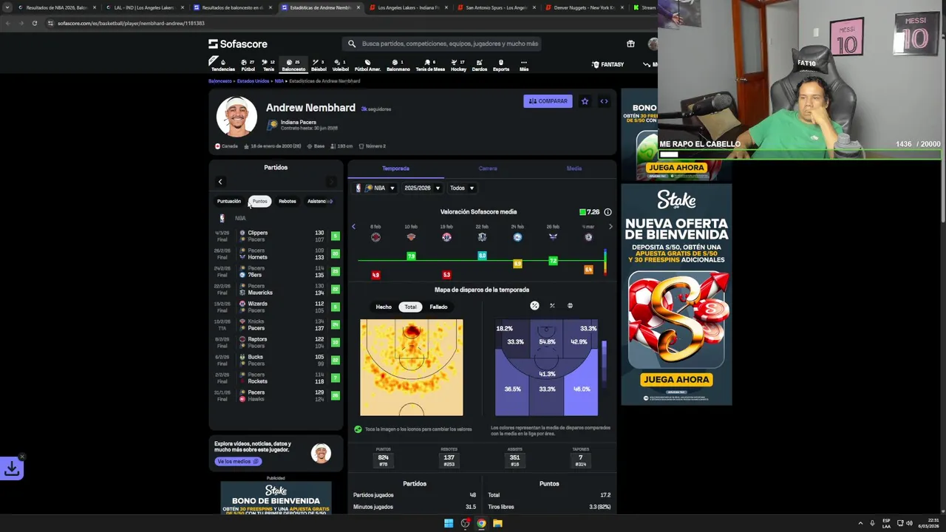Click the shot heatmap court image
Image resolution: width=946 pixels, height=532 pixels.
pos(412,367)
